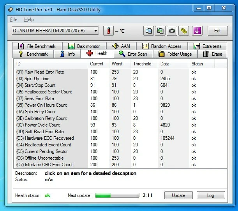The image size is (238, 211).
Task: Switch to the Random Access tab
Action: 162,46
